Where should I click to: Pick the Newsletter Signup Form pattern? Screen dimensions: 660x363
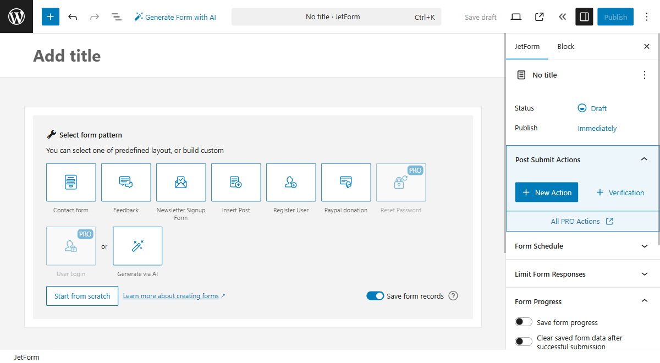pyautogui.click(x=181, y=182)
